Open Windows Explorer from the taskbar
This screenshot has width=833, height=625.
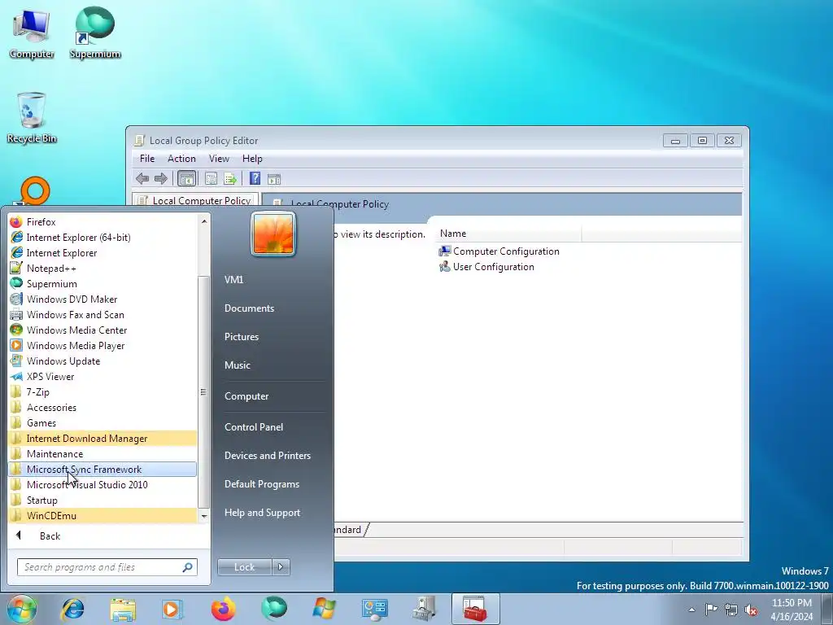click(123, 609)
